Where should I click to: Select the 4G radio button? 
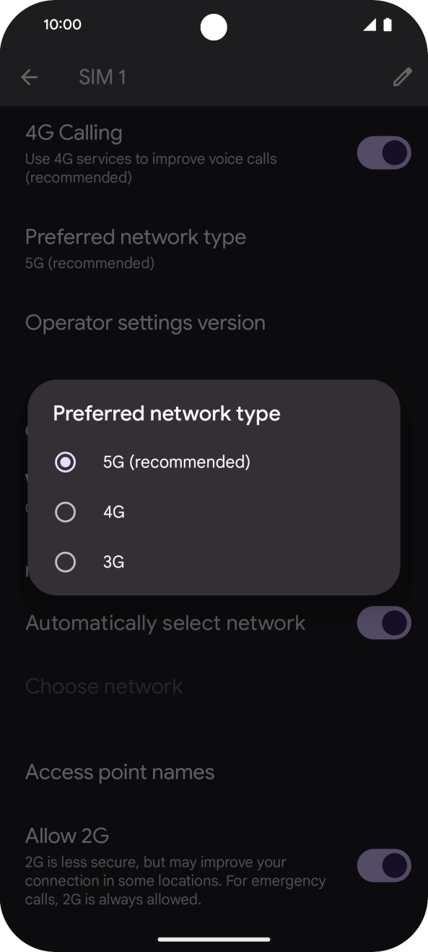(66, 511)
